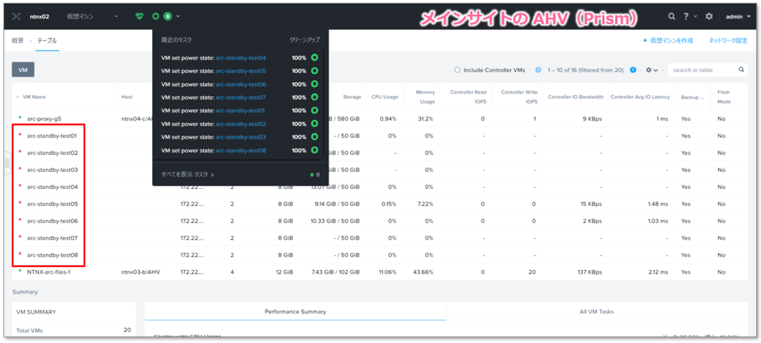Screen dimensions: 761x343
Task: Switch to All VM Tasks tab
Action: (x=598, y=311)
